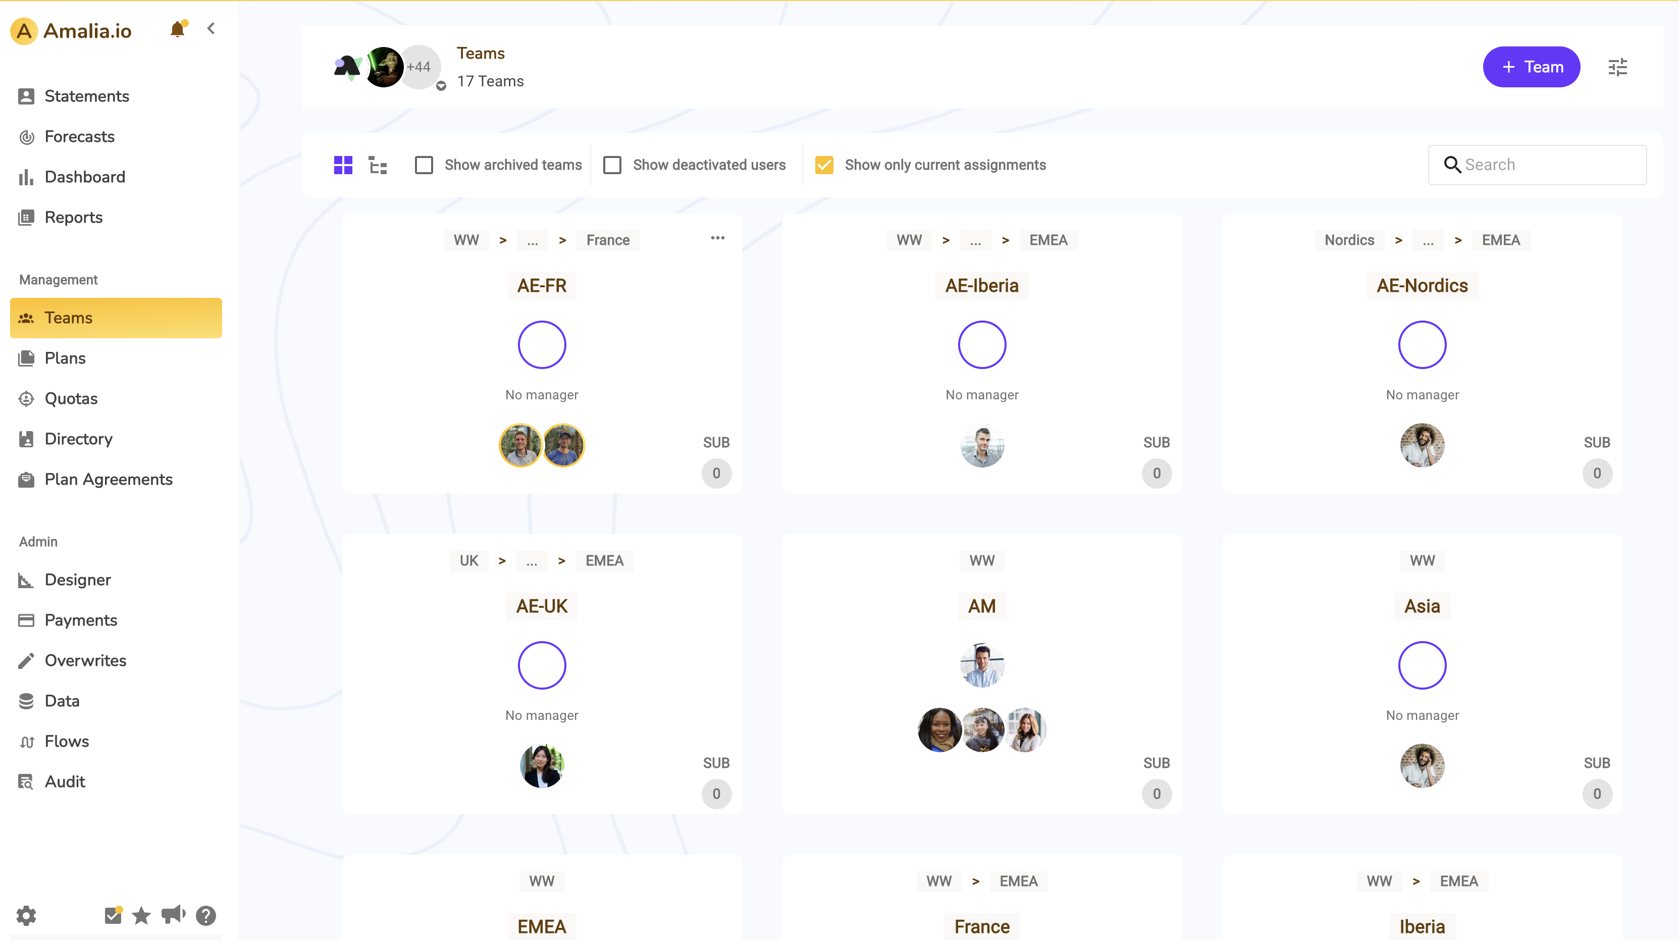Screen dimensions: 1679x940
Task: Navigate to Reports
Action: (116, 218)
